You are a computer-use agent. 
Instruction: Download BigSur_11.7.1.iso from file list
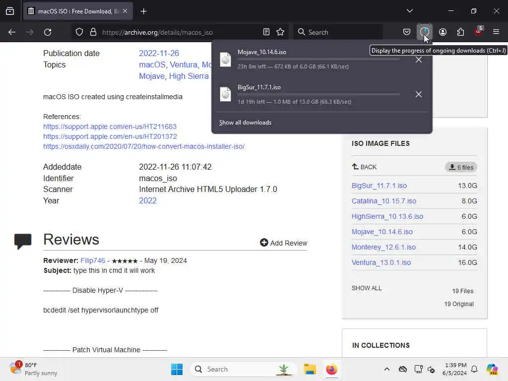(x=379, y=186)
